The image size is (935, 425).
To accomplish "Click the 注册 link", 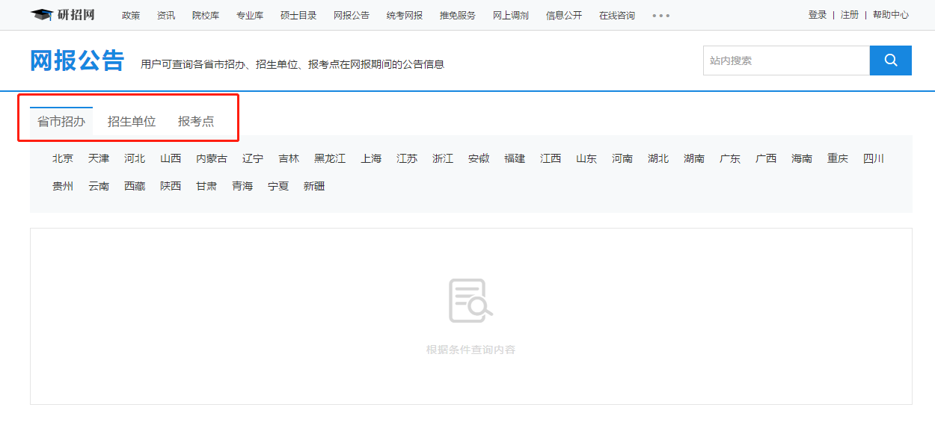I will tap(850, 15).
